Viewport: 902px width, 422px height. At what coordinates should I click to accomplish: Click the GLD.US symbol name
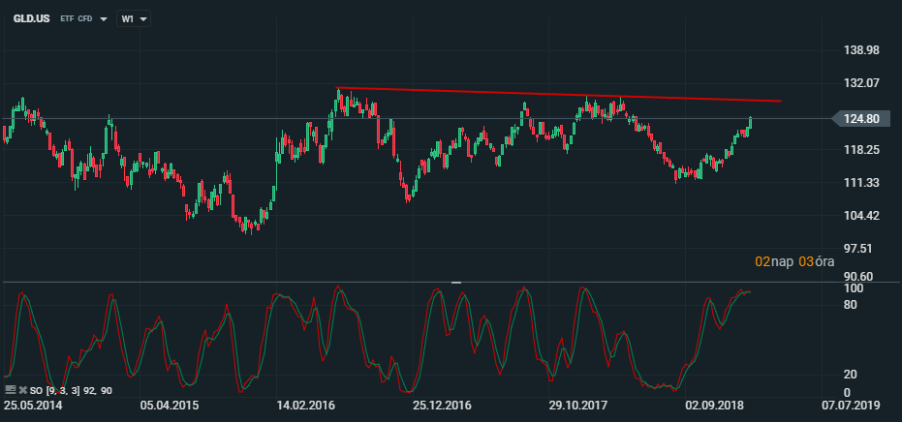pyautogui.click(x=31, y=19)
